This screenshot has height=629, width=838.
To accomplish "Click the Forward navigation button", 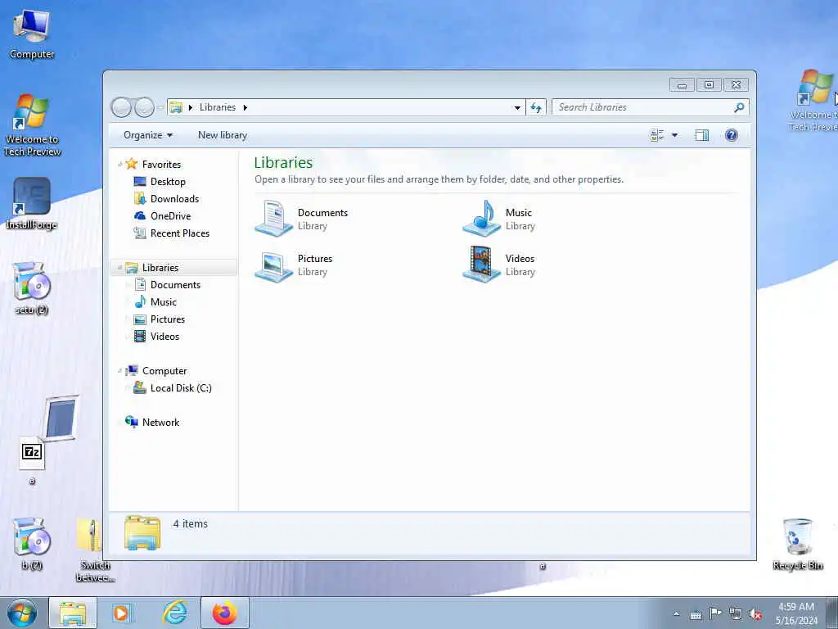I will pyautogui.click(x=144, y=107).
